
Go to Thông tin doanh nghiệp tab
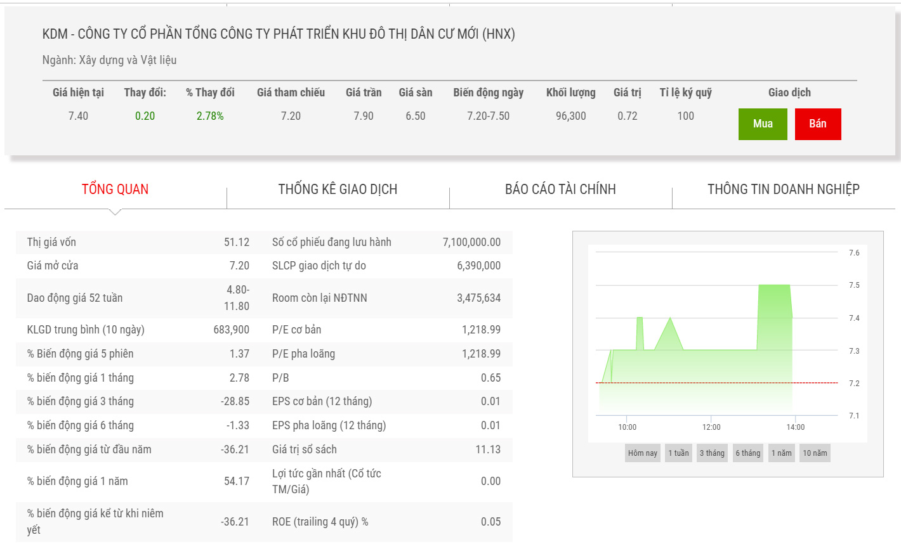point(783,189)
